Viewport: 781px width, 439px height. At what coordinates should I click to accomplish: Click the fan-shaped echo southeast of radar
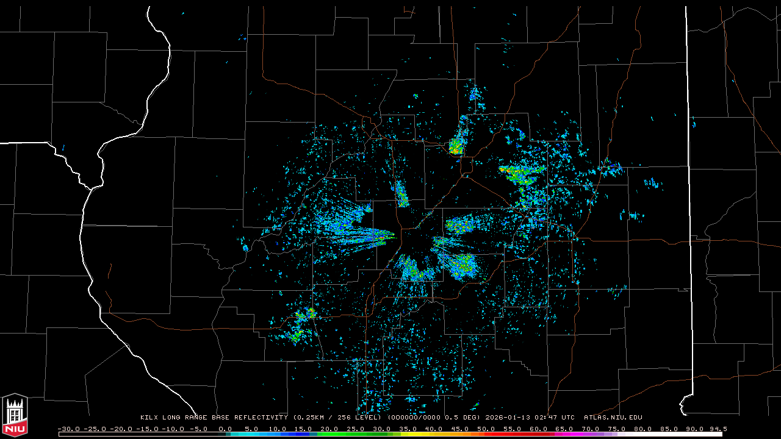459,263
